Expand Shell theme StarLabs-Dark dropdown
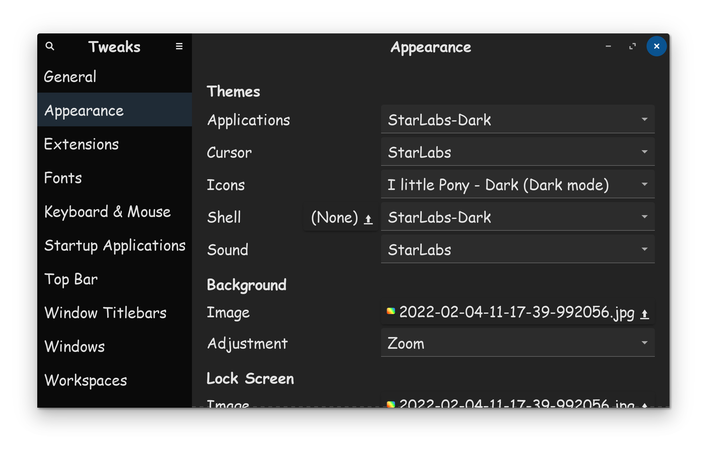This screenshot has width=708, height=450. (x=518, y=217)
